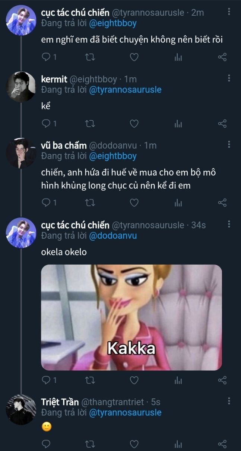The width and height of the screenshot is (241, 451).
Task: Like Triệt Trần's emoji reply
Action: click(x=134, y=444)
